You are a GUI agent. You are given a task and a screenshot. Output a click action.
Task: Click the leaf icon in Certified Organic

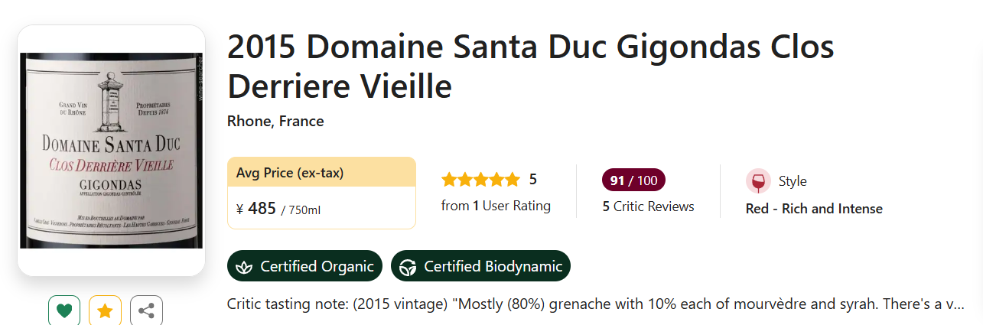[x=244, y=267]
